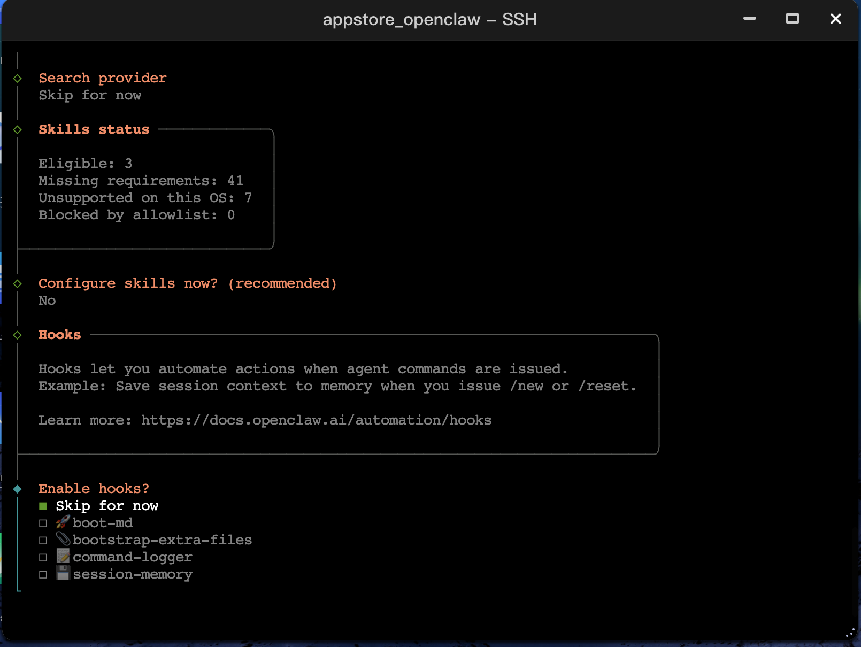Click the diamond marker beside Skills status

[x=18, y=130]
